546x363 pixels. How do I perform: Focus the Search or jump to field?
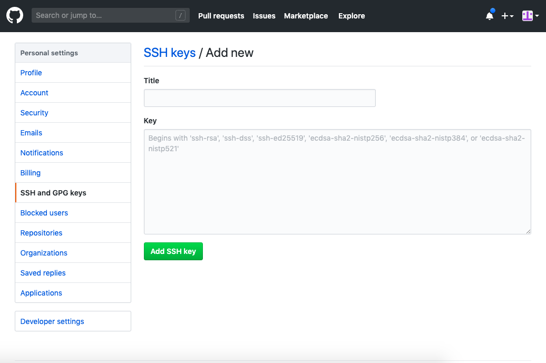point(110,15)
